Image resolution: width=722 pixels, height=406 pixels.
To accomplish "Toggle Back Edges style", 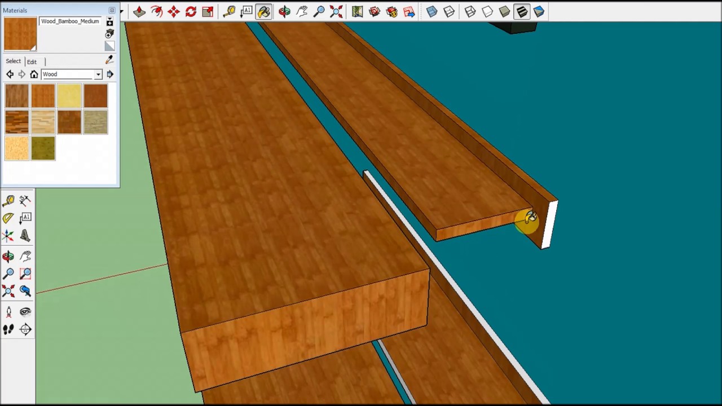I will (449, 11).
